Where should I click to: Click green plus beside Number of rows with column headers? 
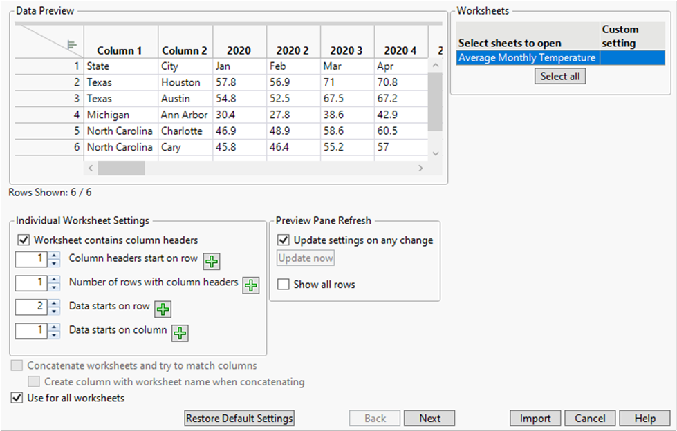pyautogui.click(x=251, y=285)
